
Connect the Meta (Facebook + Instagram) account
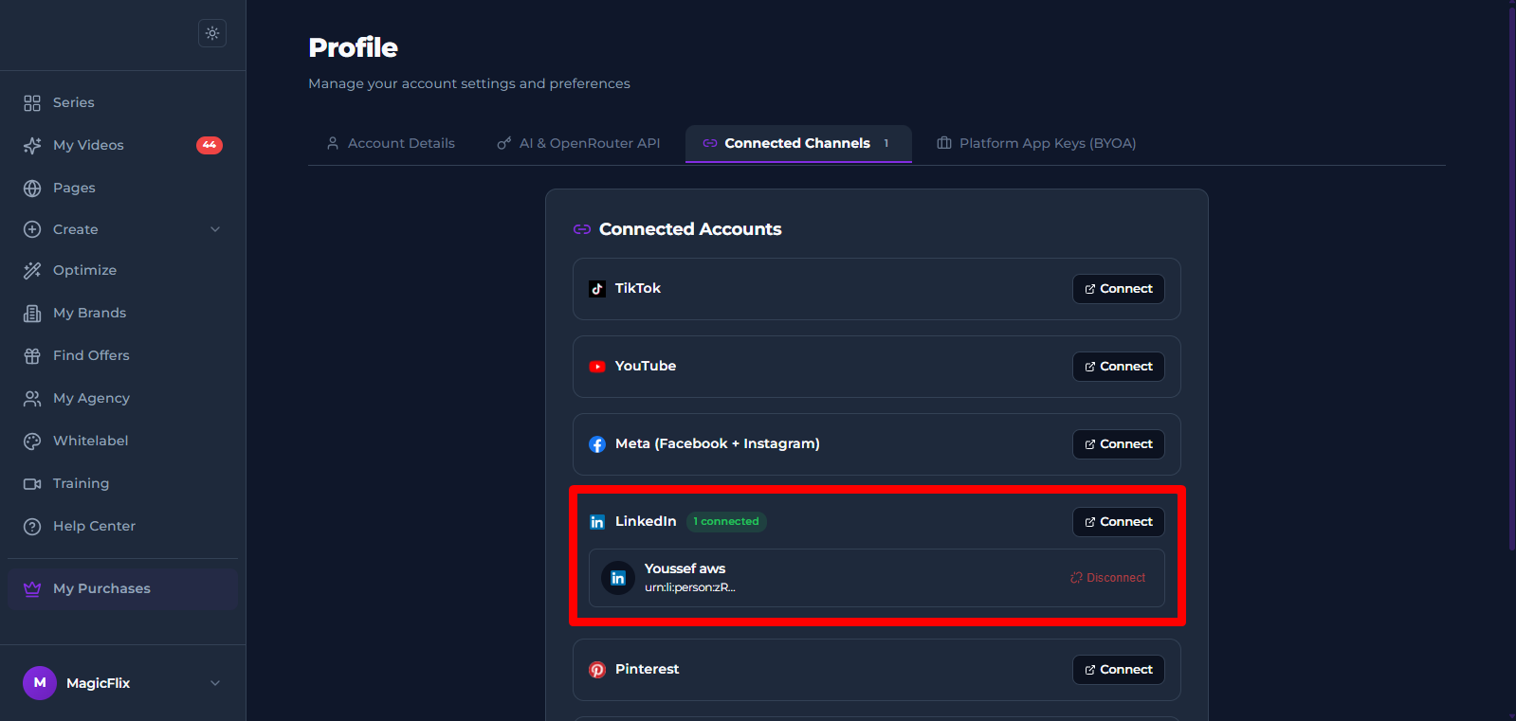click(1119, 444)
